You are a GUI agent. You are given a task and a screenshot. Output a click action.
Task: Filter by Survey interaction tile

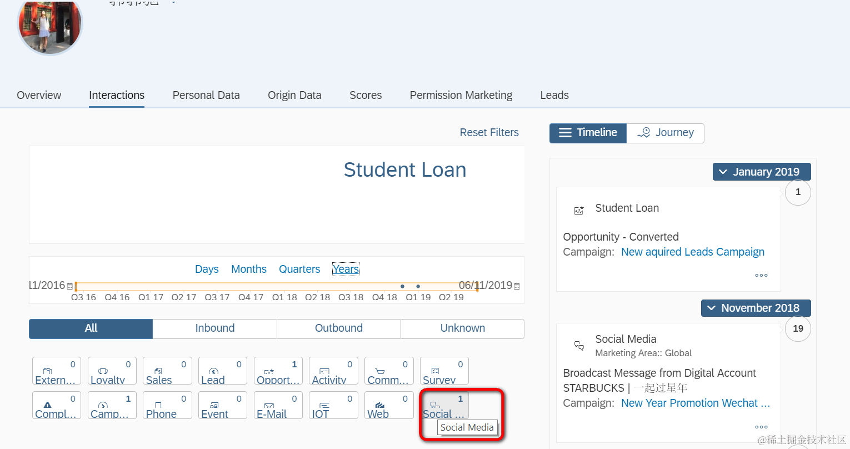pos(444,371)
